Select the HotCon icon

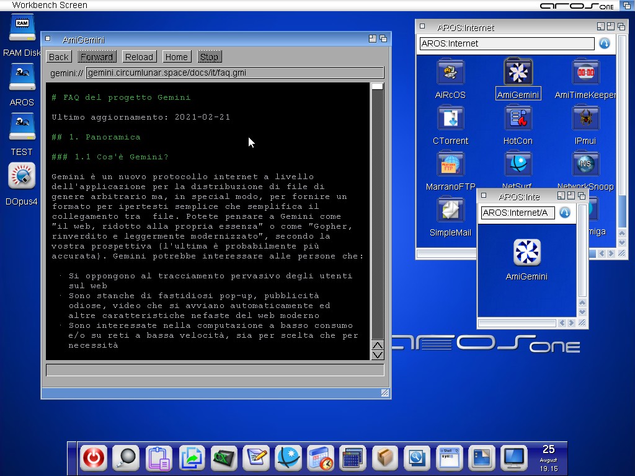517,119
